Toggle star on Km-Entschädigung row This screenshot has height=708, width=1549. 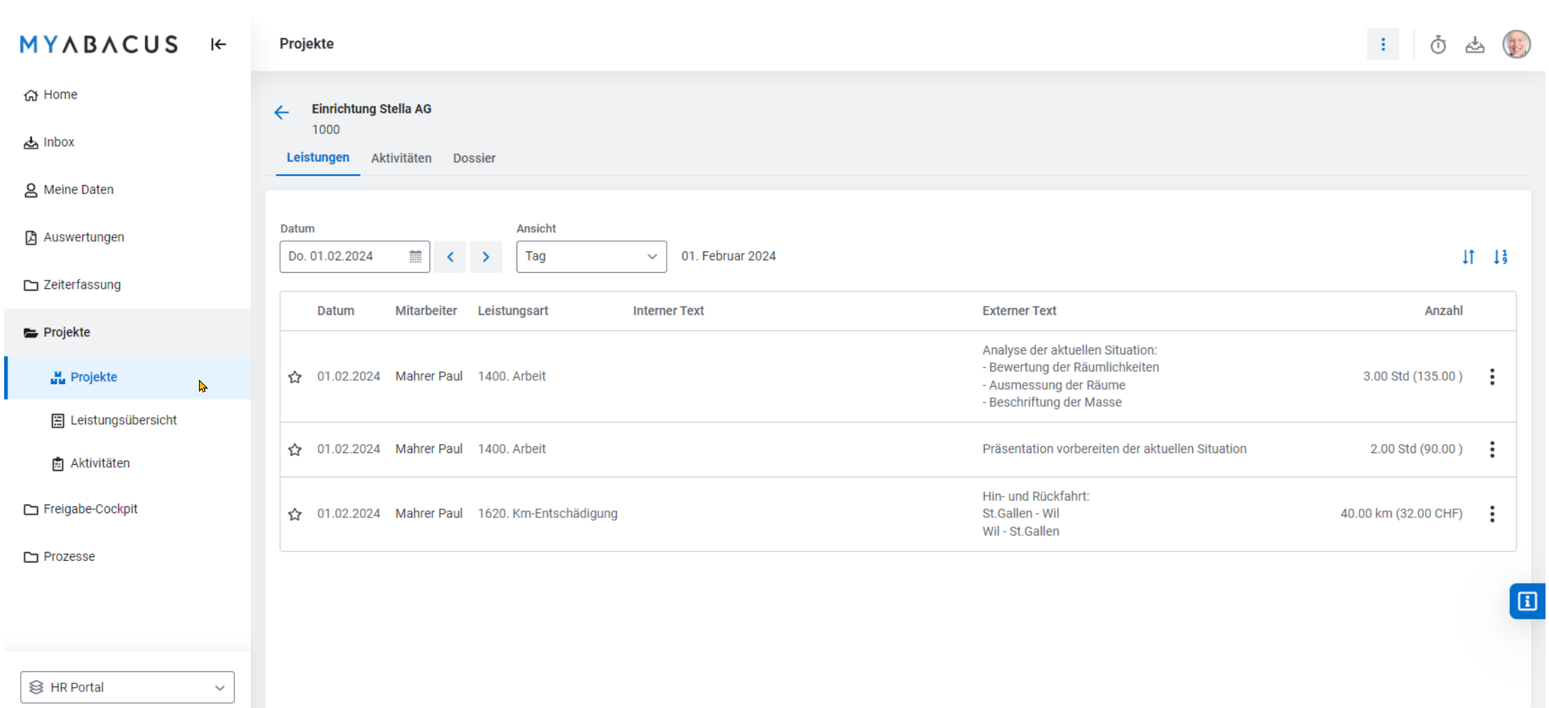click(x=295, y=515)
